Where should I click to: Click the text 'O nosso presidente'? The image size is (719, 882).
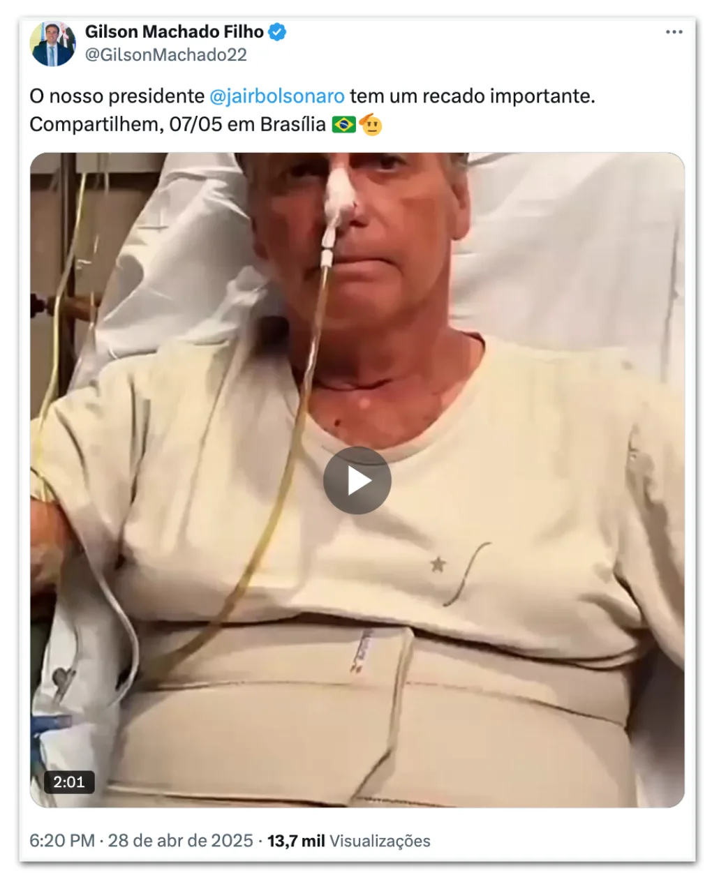pos(117,96)
